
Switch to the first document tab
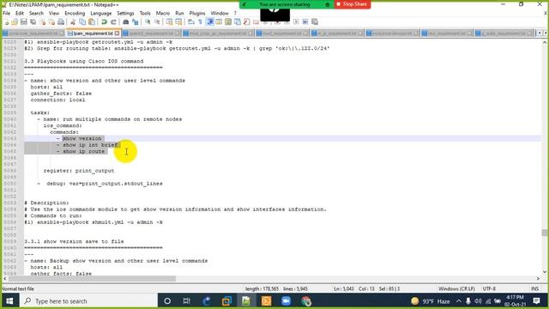33,33
